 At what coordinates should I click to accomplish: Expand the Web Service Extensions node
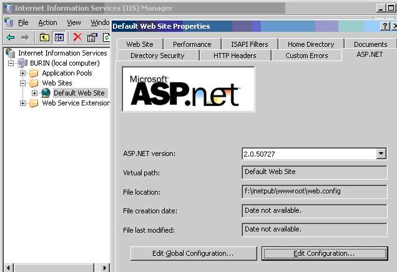pos(22,103)
